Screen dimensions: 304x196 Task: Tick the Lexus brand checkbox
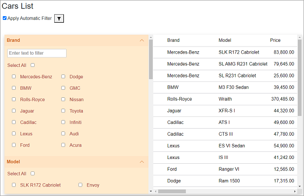14,133
